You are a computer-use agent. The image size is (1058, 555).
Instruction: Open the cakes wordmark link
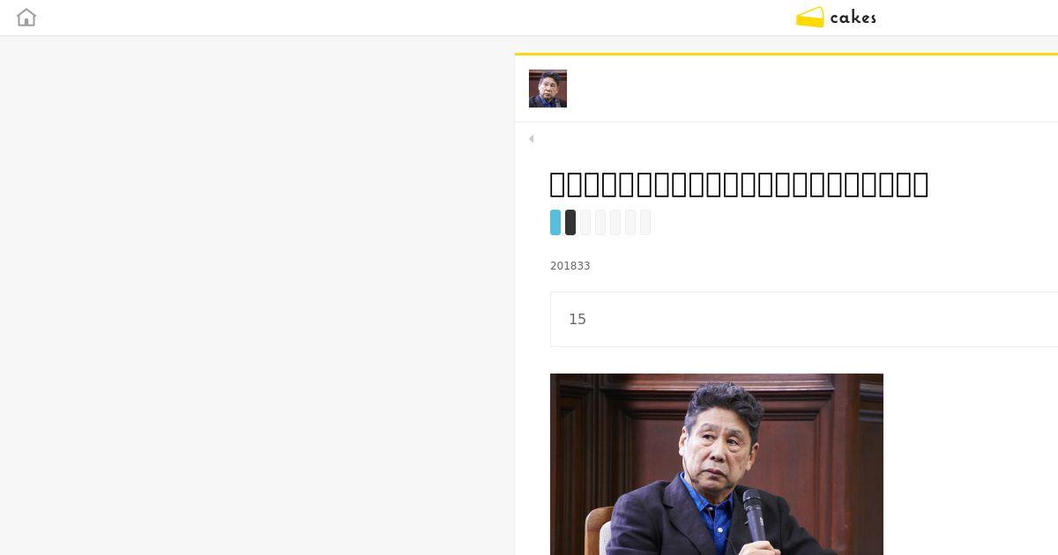[853, 18]
